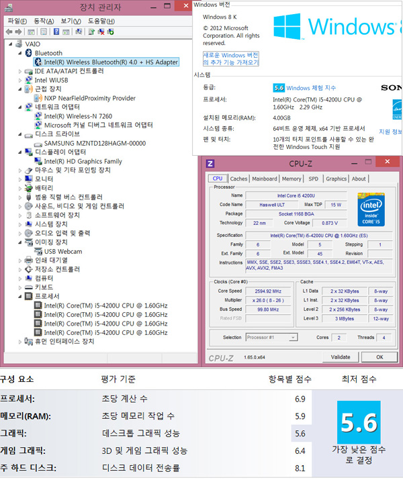
Task: Open the 파일(F) menu
Action: (x=17, y=21)
